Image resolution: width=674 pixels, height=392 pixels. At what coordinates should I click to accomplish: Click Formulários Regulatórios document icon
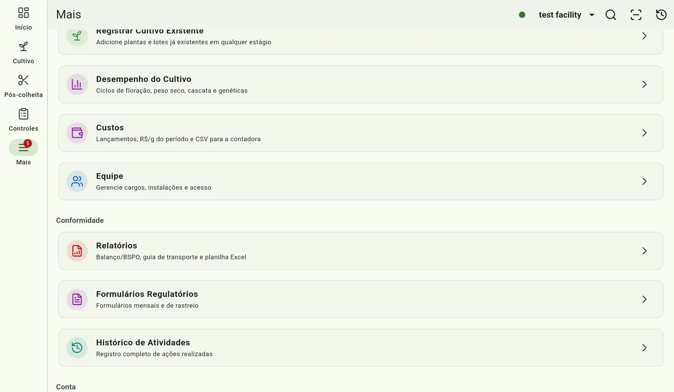point(77,299)
